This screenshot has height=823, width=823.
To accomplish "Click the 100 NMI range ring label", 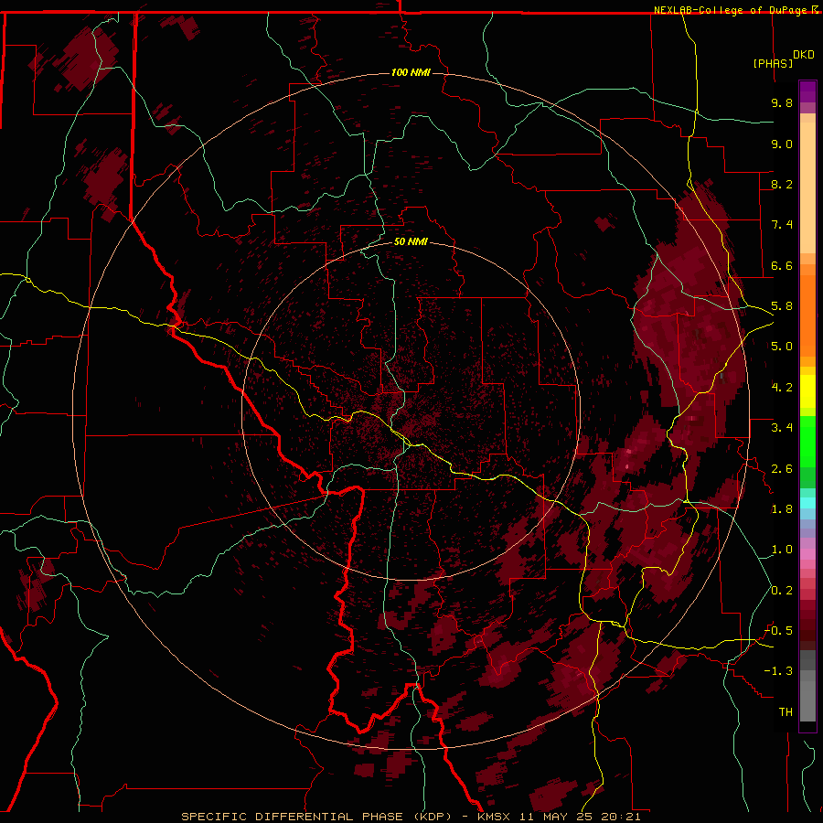I will click(411, 72).
